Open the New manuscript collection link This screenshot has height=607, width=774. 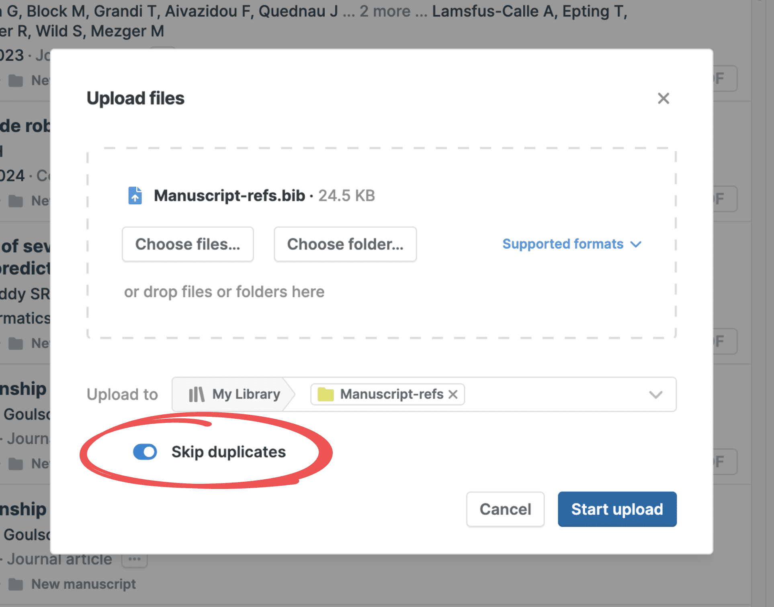[x=84, y=584]
